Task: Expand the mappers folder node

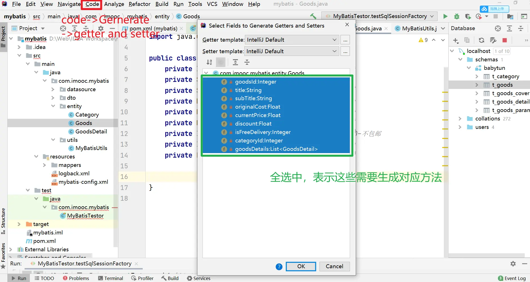Action: (44, 165)
